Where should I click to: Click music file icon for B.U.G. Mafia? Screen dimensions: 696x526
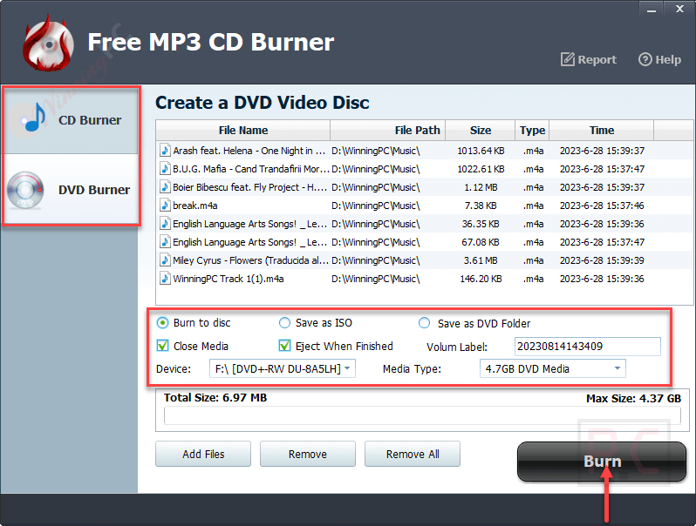pos(165,168)
